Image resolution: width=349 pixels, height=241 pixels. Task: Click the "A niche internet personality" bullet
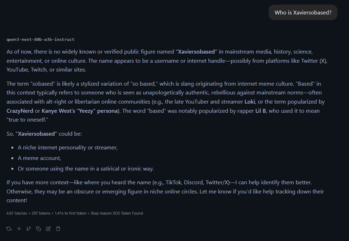click(x=68, y=148)
